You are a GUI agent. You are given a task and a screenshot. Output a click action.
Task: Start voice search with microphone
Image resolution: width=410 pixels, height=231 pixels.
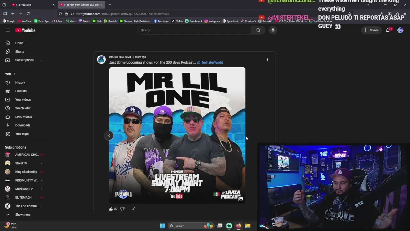pos(273,30)
